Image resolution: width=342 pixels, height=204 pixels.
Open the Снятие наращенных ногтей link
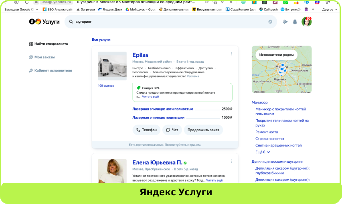click(x=279, y=146)
